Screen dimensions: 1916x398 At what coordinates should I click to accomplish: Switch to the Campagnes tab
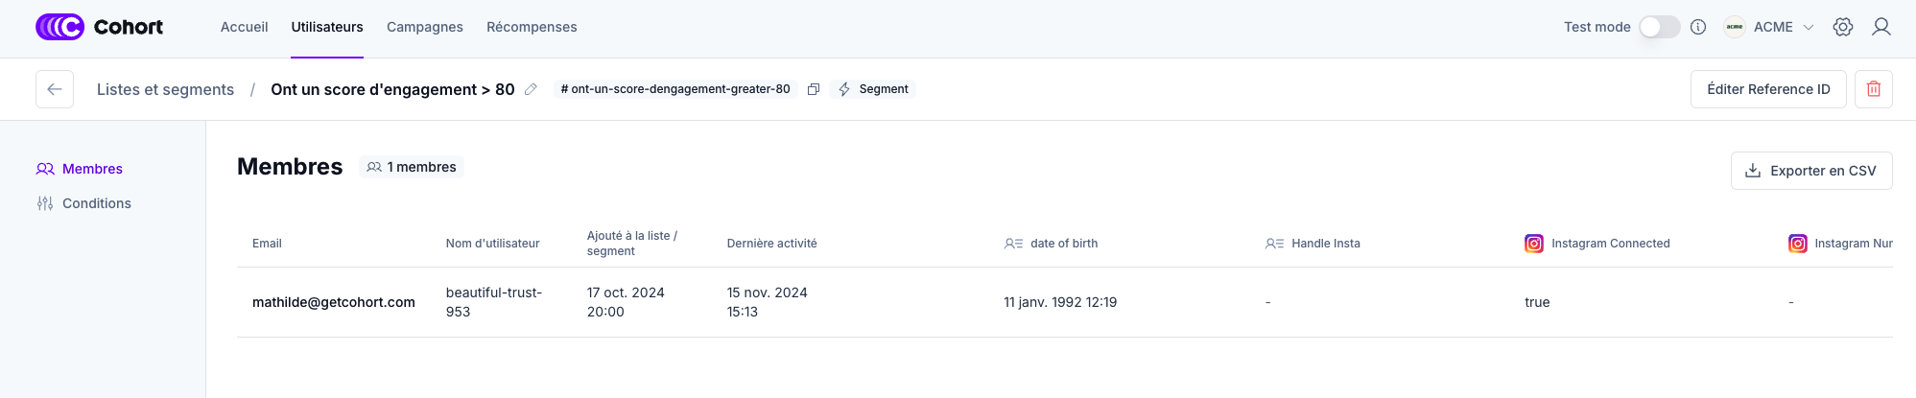[x=424, y=27]
